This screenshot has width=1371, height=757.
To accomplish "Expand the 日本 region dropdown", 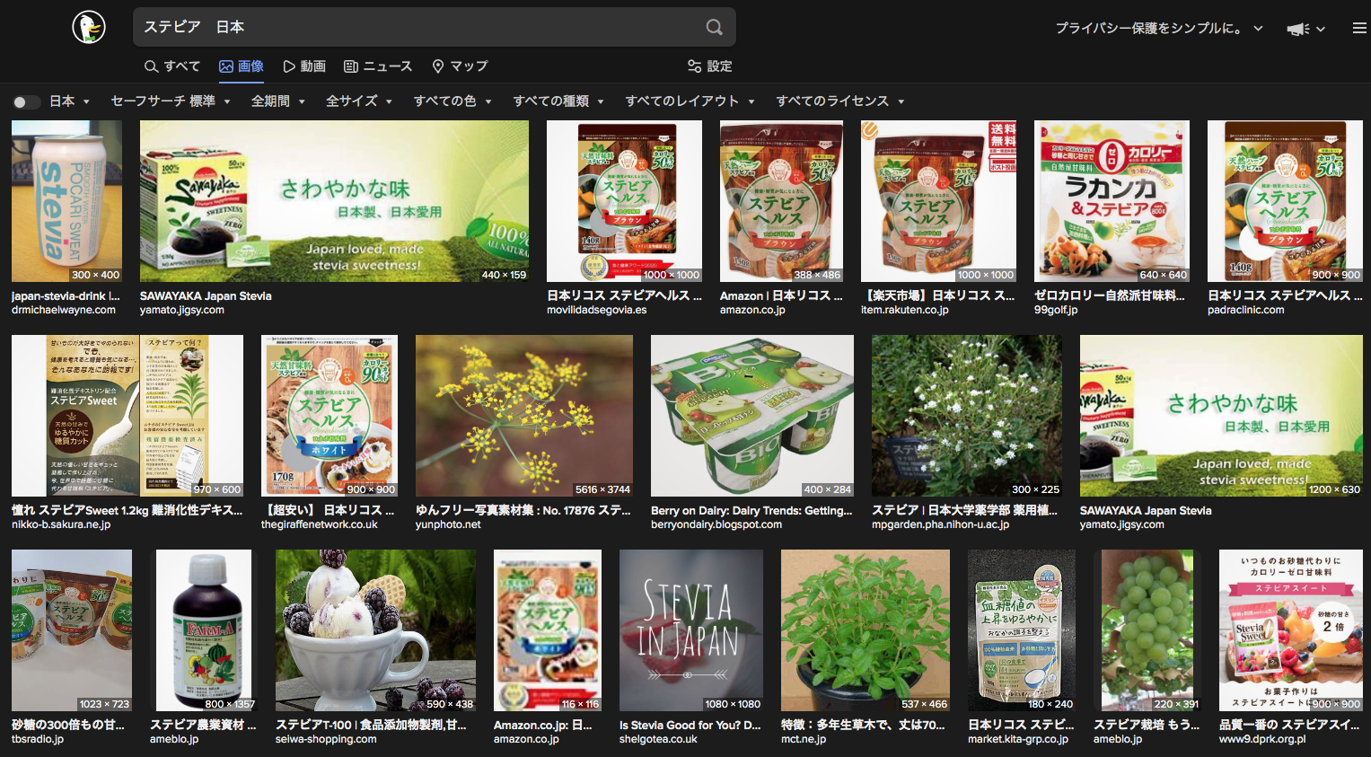I will [x=70, y=101].
